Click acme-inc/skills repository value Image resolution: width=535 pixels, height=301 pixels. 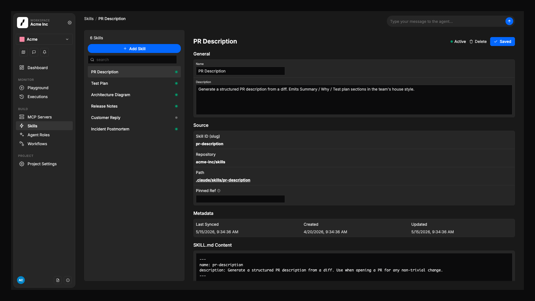210,162
